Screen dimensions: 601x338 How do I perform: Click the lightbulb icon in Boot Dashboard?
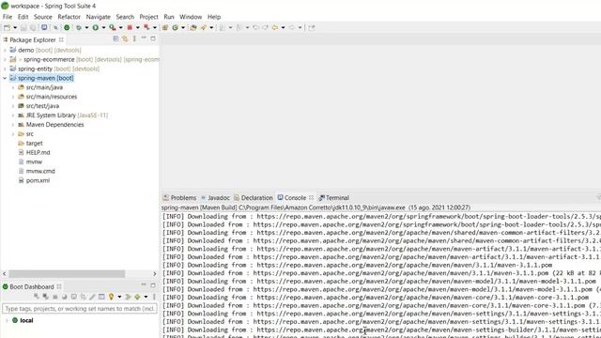[111, 297]
